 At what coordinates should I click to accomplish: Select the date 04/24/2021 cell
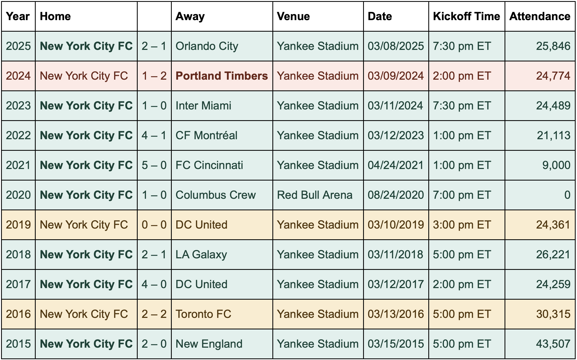[396, 165]
